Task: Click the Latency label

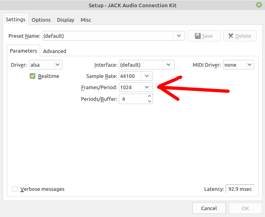Action: coord(214,189)
